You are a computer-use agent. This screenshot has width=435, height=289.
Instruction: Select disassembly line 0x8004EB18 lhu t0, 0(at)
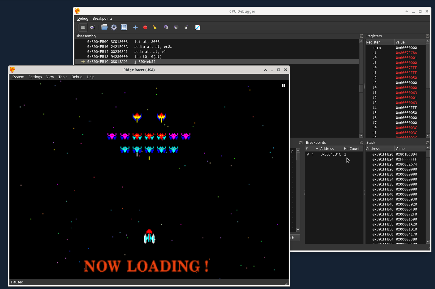217,57
